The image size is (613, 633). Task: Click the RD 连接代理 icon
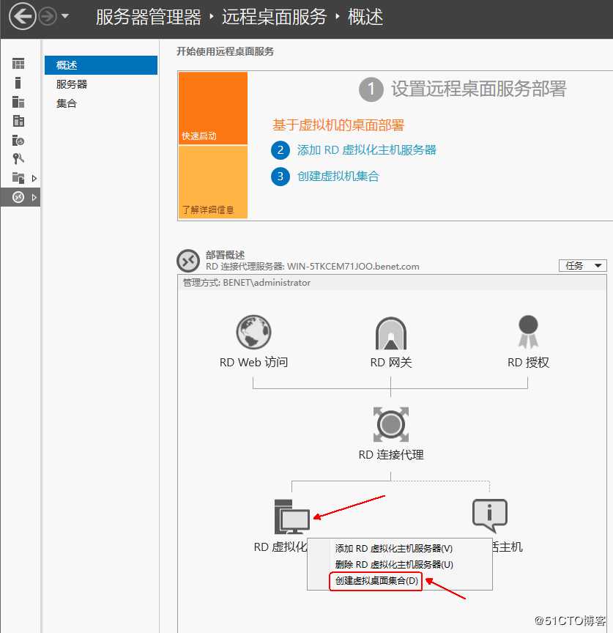(390, 424)
